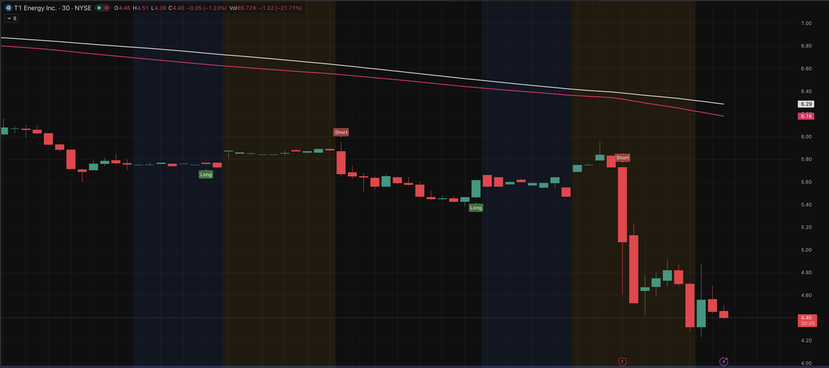Screen dimensions: 829x368
Task: Click the red moving average price tag 6.18
Action: click(806, 116)
